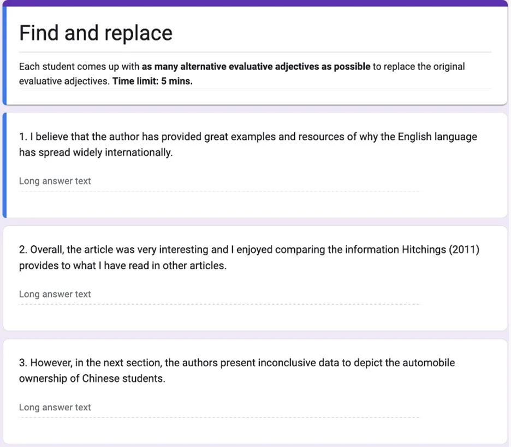This screenshot has height=447, width=511.
Task: Click the bold phrase about alternative evaluative adjectives
Action: pos(255,67)
